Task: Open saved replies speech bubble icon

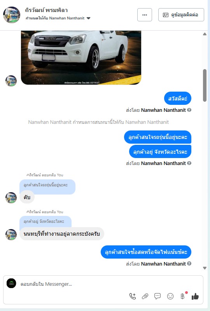Action: [157, 296]
